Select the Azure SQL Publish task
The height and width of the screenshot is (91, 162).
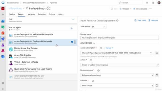coord(42,56)
